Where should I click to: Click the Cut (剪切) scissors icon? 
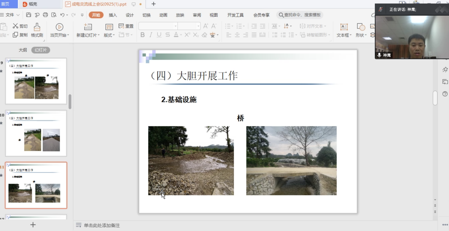click(15, 26)
